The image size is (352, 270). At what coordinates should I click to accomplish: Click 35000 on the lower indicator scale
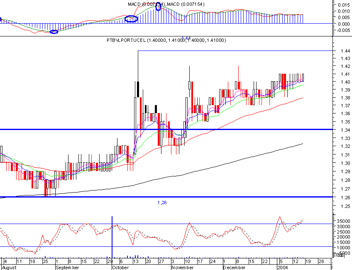[343, 221]
